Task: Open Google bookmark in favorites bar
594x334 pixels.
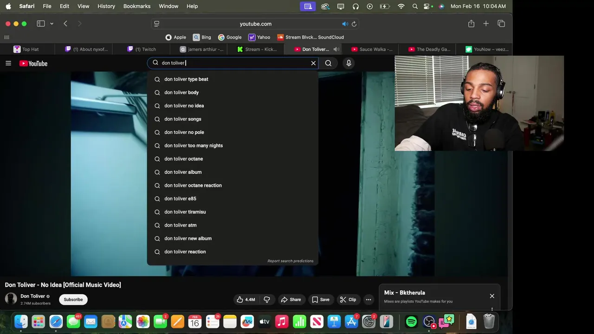Action: click(230, 37)
